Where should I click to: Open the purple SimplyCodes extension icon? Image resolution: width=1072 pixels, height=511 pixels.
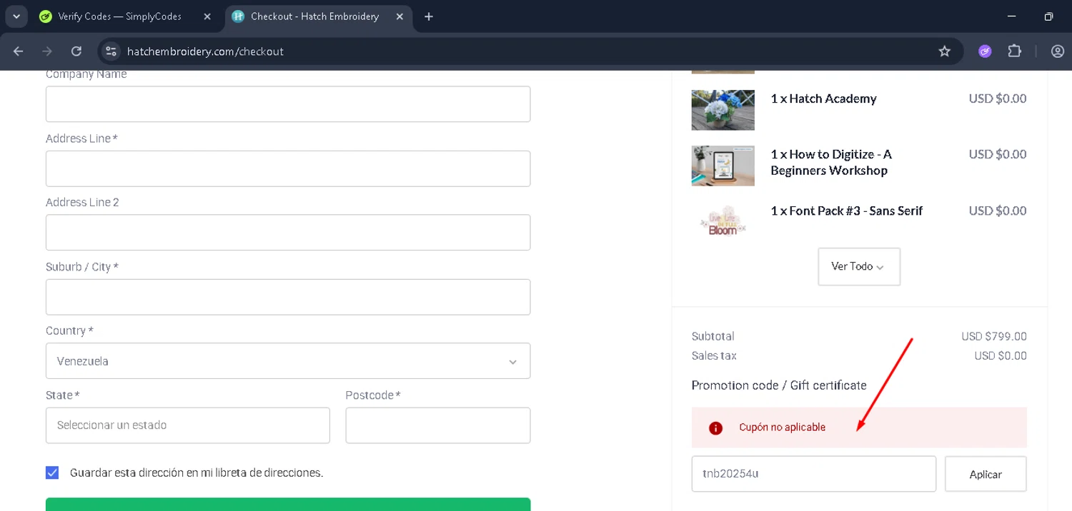(x=986, y=51)
